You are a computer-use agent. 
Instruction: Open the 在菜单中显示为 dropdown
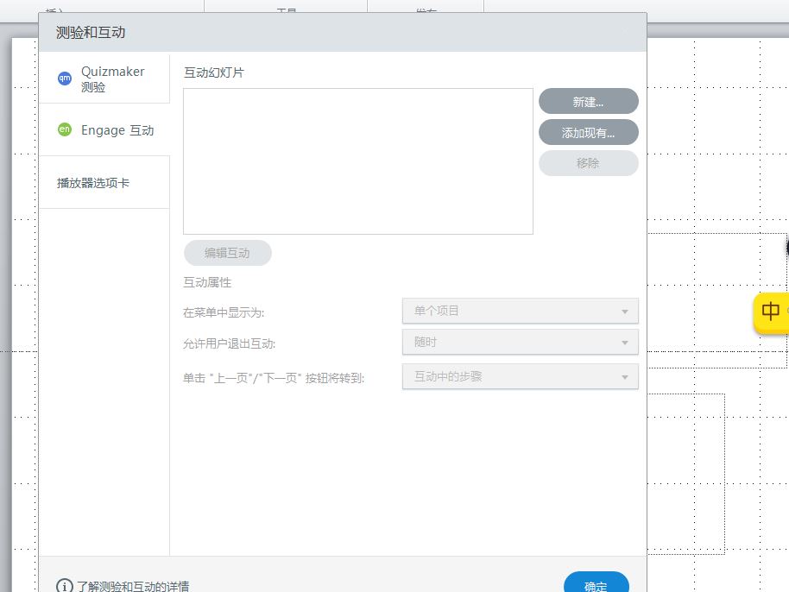[520, 311]
